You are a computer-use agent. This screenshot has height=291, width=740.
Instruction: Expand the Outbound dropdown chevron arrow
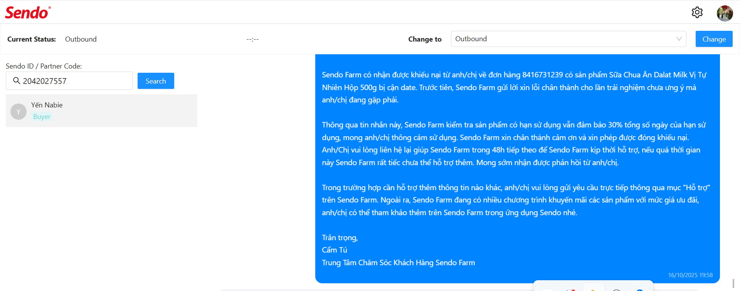coord(679,39)
